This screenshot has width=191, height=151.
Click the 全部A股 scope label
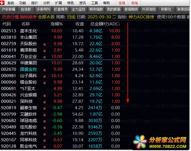pos(46,17)
